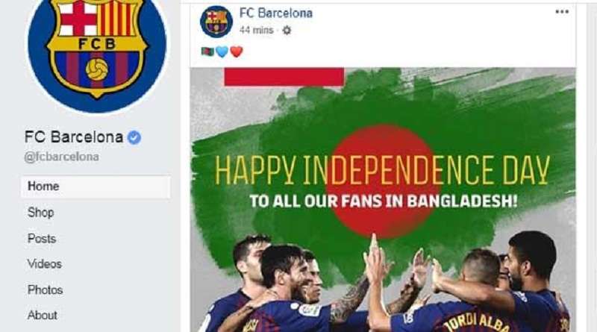Click the red heart emoji in post
This screenshot has height=332, width=597.
(x=237, y=51)
